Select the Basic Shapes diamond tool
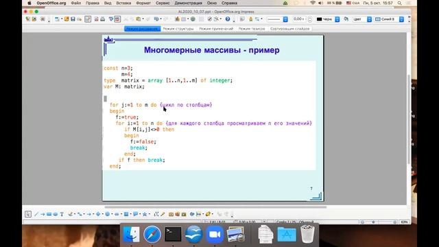Viewport: 439px width, 247px height. (98, 214)
